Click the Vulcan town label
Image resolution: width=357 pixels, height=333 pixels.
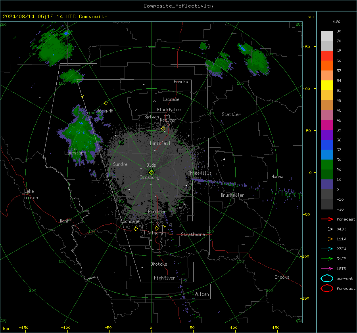tap(202, 294)
